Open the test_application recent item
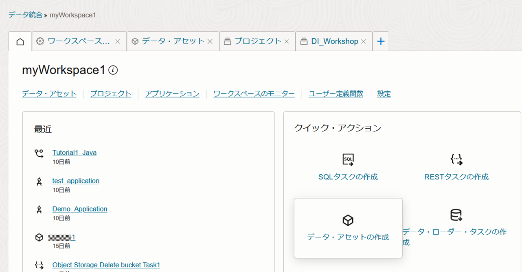Viewport: 522px width, 272px height. pos(76,181)
